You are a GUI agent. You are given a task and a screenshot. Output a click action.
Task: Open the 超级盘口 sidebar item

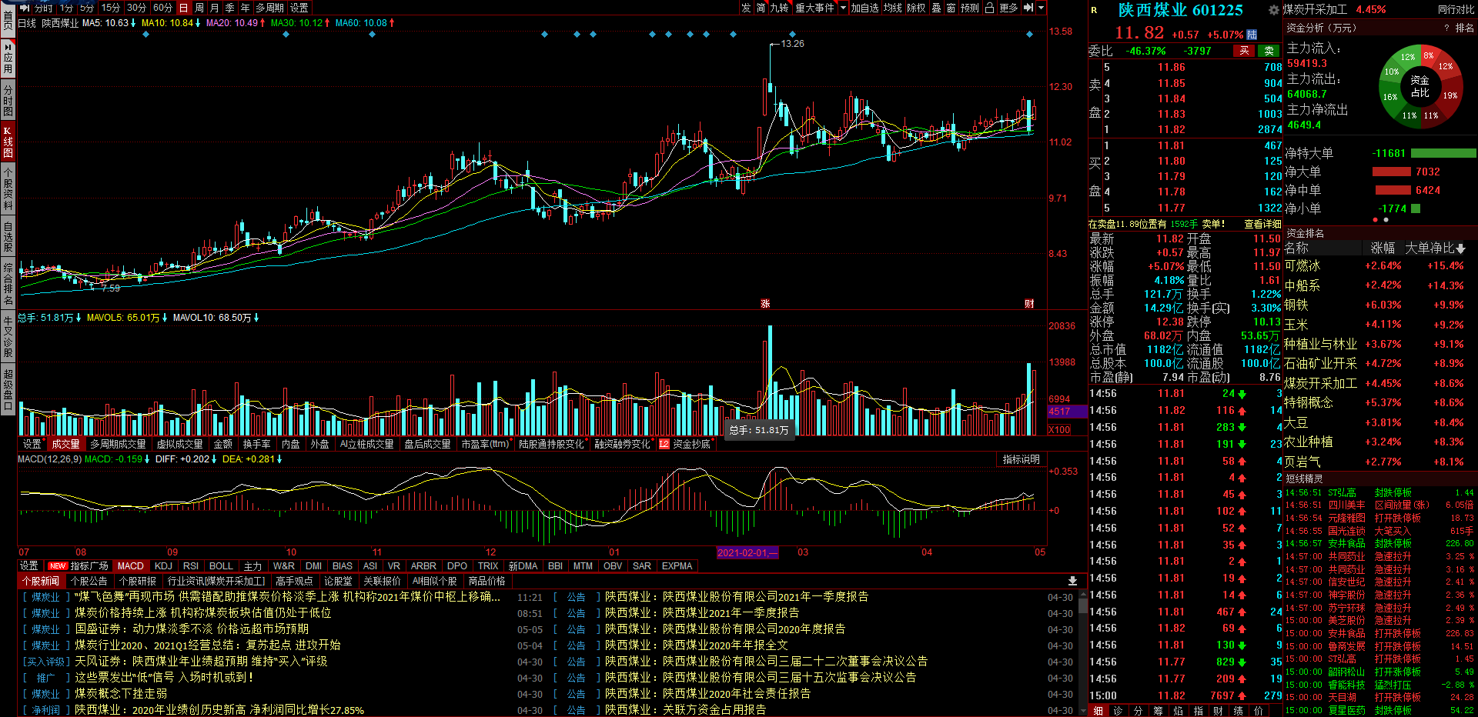coord(8,390)
